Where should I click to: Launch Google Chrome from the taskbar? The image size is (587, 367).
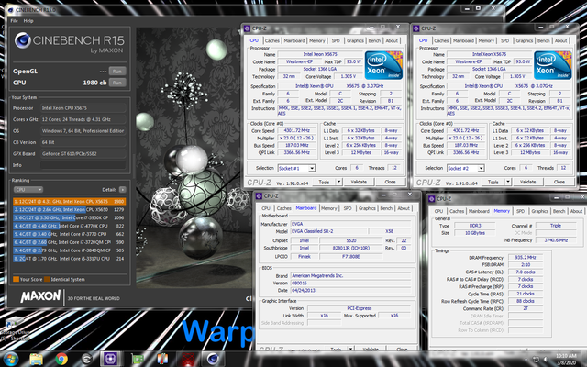(61, 359)
